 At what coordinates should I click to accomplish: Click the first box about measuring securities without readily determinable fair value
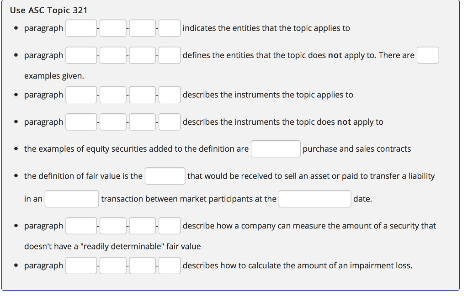[x=81, y=225]
